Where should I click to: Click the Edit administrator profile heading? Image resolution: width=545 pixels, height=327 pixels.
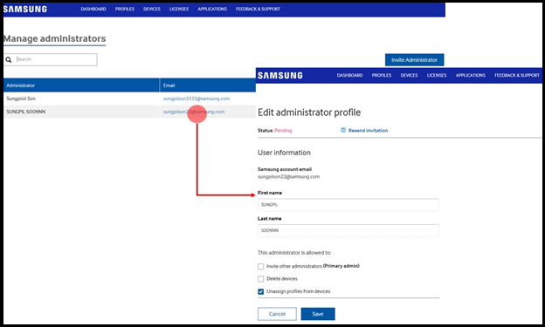pos(309,112)
